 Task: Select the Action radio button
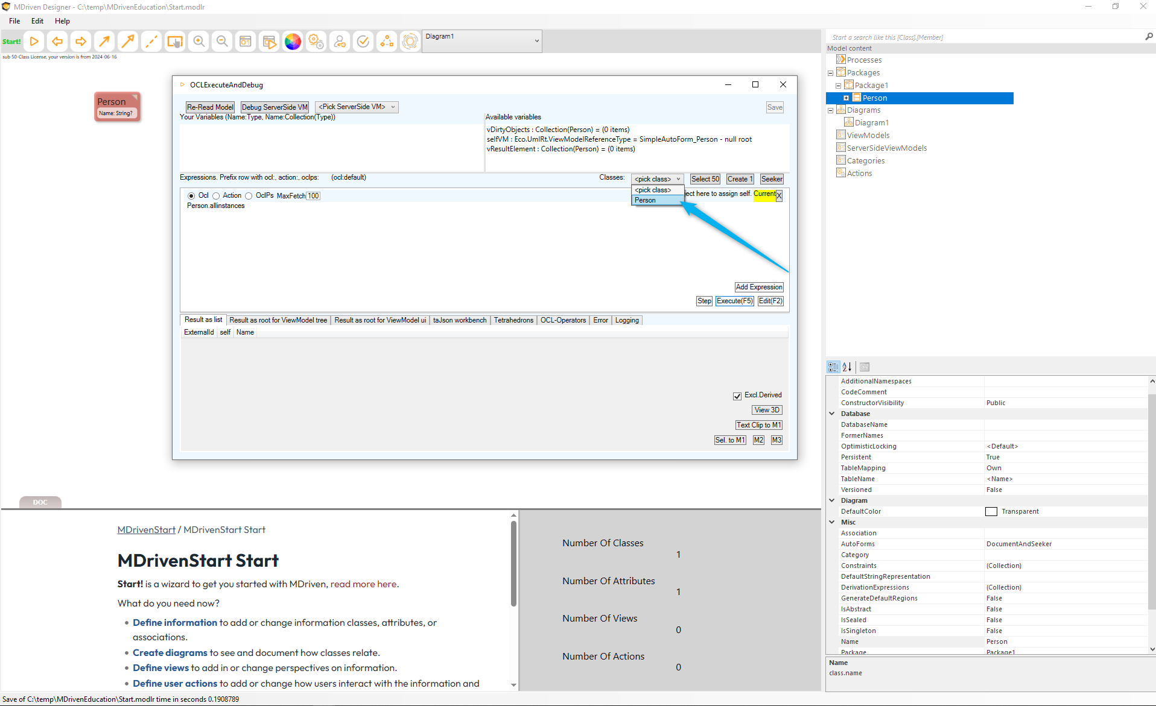[216, 196]
